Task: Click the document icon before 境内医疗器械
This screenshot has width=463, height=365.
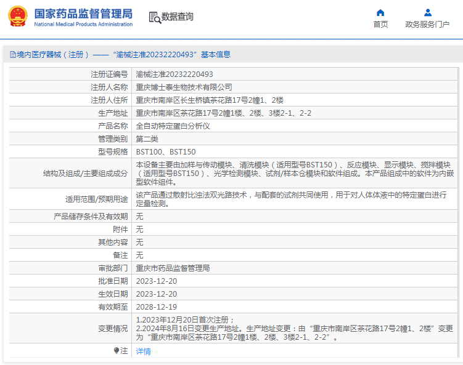Action: [13, 55]
